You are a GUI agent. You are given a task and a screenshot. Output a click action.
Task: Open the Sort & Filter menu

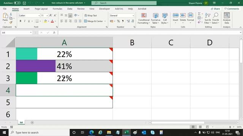[x=208, y=19]
